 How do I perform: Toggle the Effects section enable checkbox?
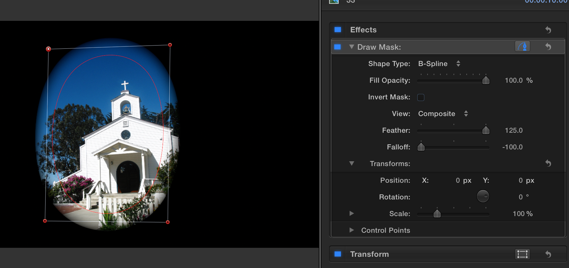[x=338, y=30]
